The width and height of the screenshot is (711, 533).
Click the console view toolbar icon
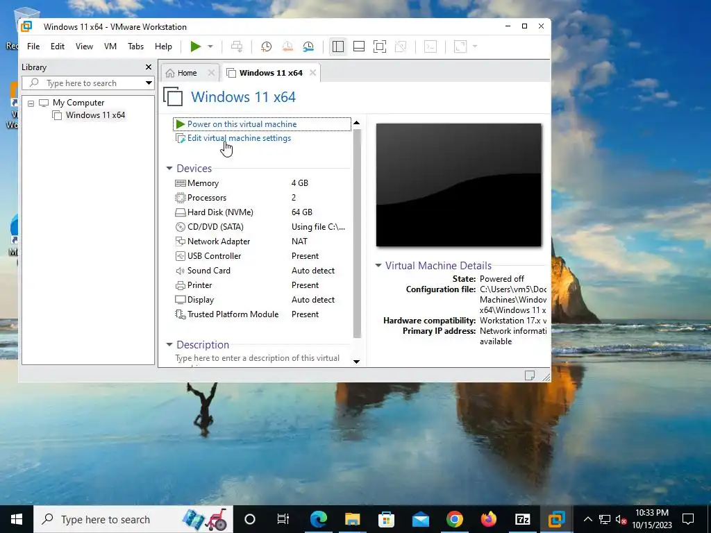[x=430, y=46]
